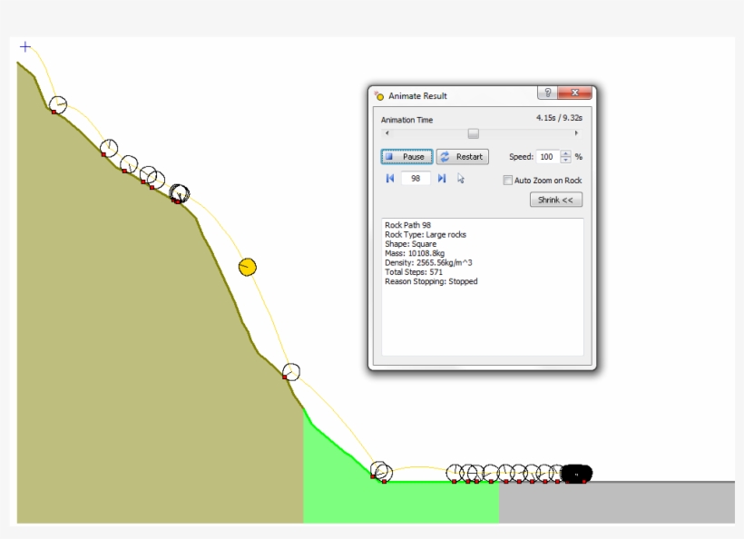Activate the pick-rock cursor tool

(461, 178)
